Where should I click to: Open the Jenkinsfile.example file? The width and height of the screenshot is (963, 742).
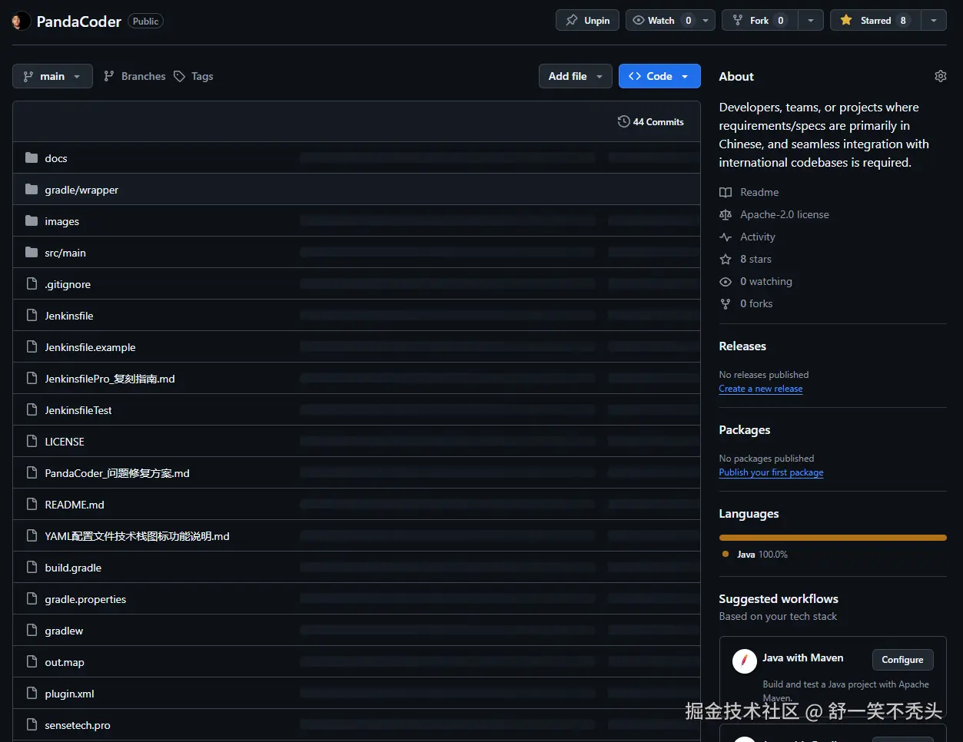click(90, 347)
